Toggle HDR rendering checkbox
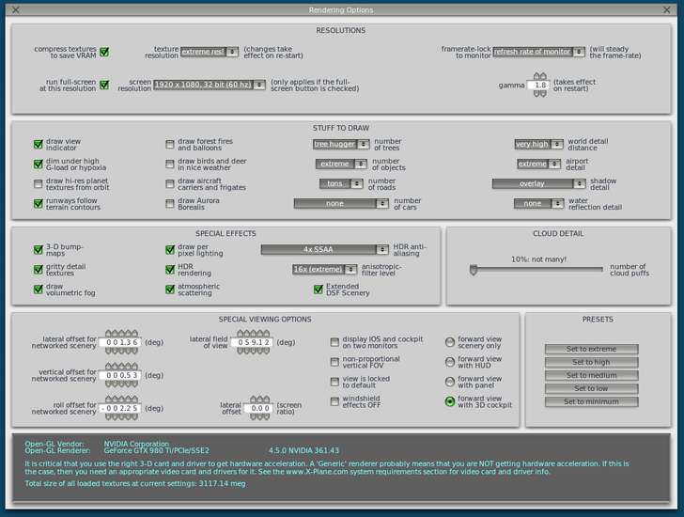 point(170,270)
